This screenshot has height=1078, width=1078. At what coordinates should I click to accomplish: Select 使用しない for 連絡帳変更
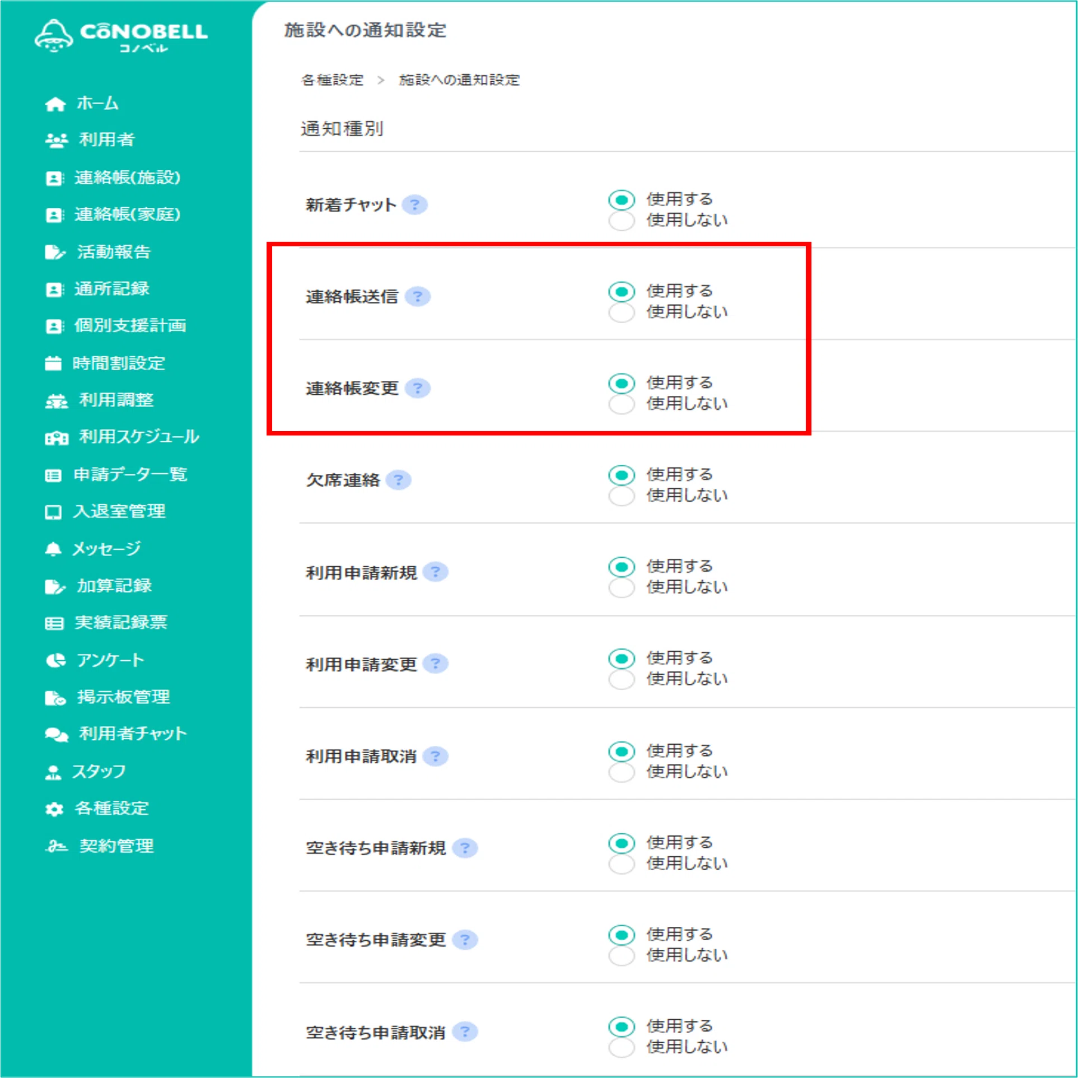pyautogui.click(x=622, y=404)
